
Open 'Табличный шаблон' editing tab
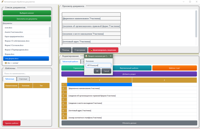[x=70, y=61]
